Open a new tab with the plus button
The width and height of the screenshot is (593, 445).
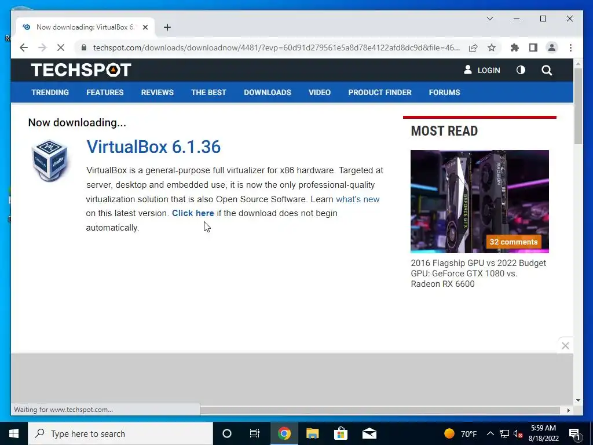coord(167,27)
